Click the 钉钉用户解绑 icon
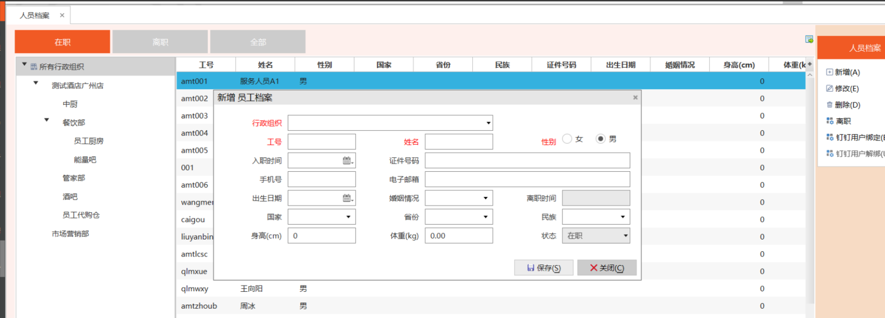The image size is (885, 318). (x=830, y=153)
